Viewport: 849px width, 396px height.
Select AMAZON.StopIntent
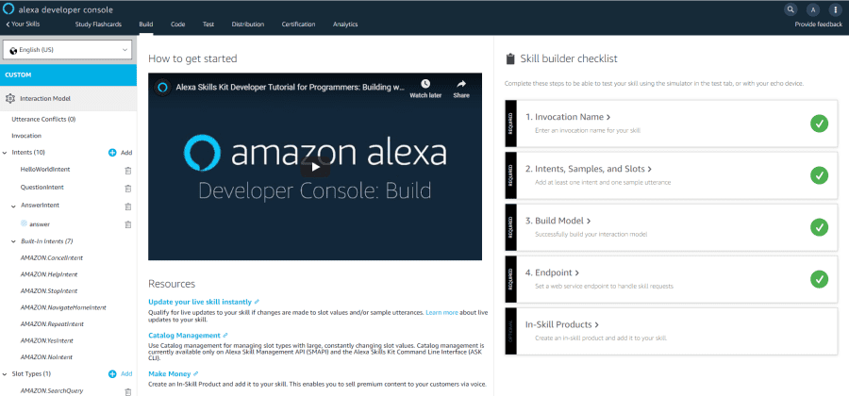(49, 291)
